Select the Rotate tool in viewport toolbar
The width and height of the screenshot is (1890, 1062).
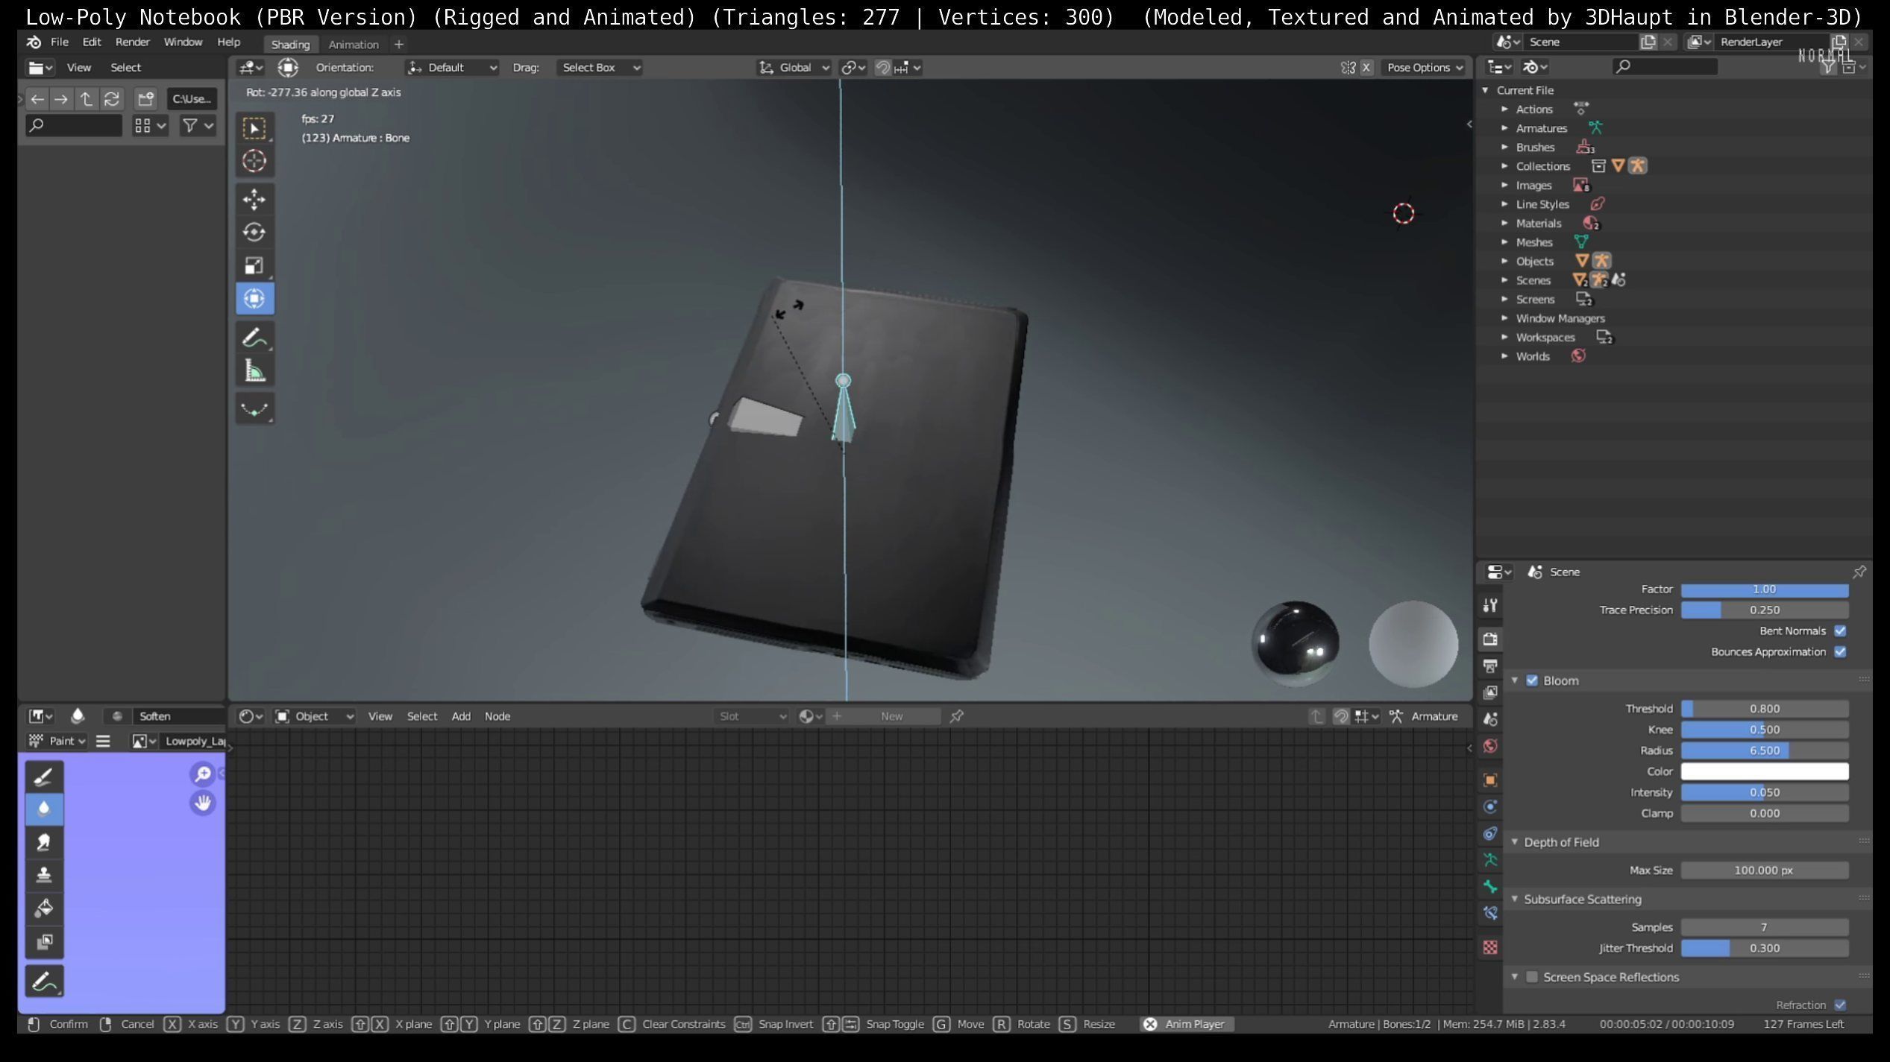[x=254, y=232]
